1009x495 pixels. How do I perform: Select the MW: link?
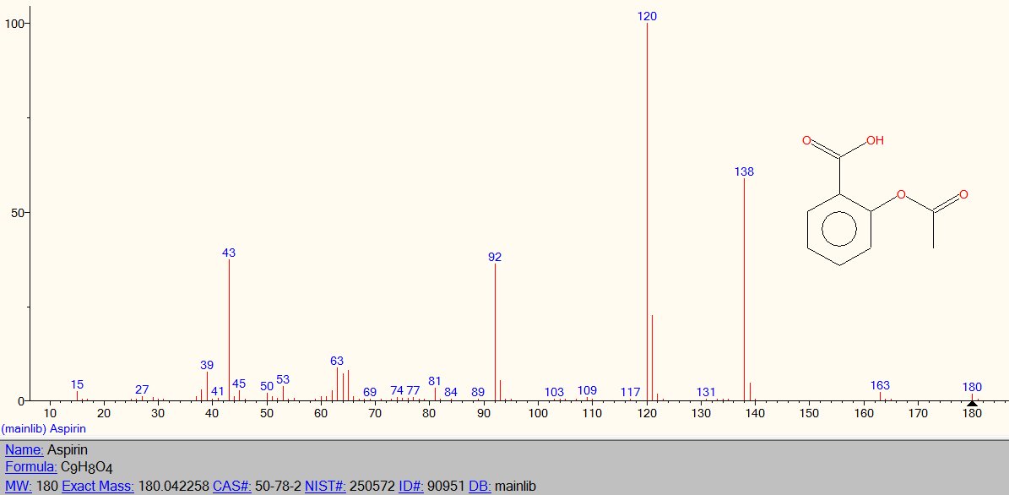pyautogui.click(x=19, y=486)
